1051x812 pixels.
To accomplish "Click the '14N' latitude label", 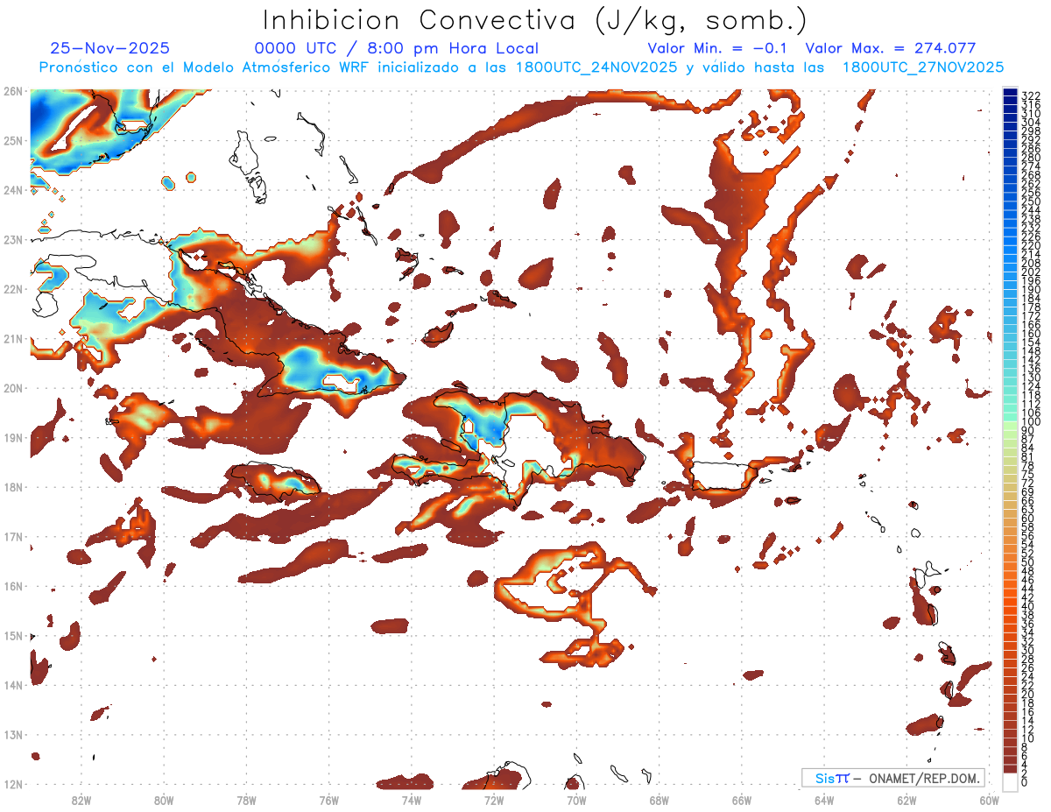I will [12, 684].
